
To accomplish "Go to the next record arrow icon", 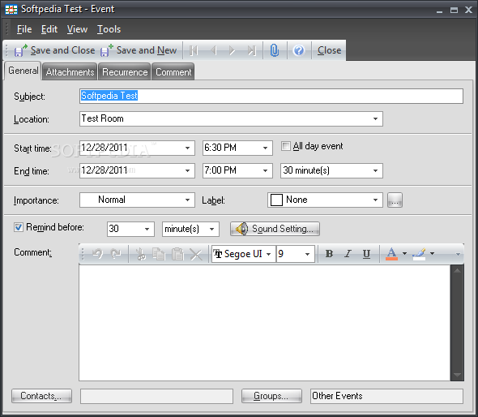I will pyautogui.click(x=232, y=50).
